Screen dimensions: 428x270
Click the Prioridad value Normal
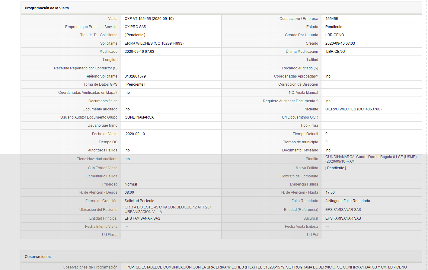coord(131,184)
